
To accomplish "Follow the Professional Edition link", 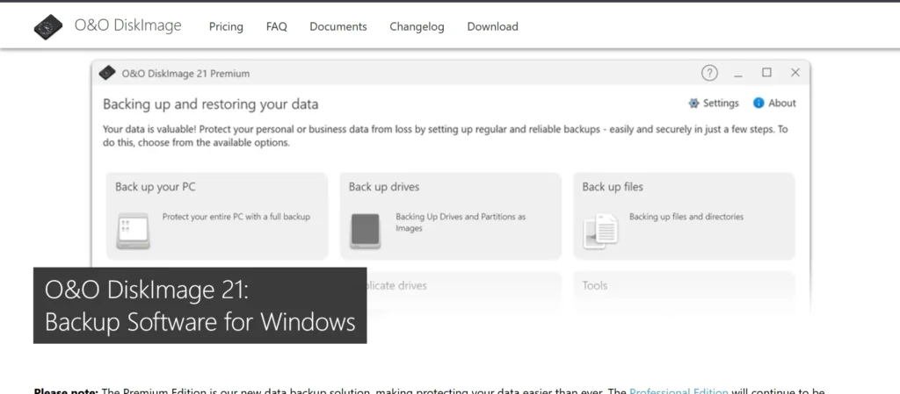I will pos(679,390).
